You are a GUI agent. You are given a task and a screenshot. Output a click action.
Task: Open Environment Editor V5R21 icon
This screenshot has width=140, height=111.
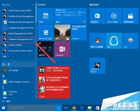point(5,51)
